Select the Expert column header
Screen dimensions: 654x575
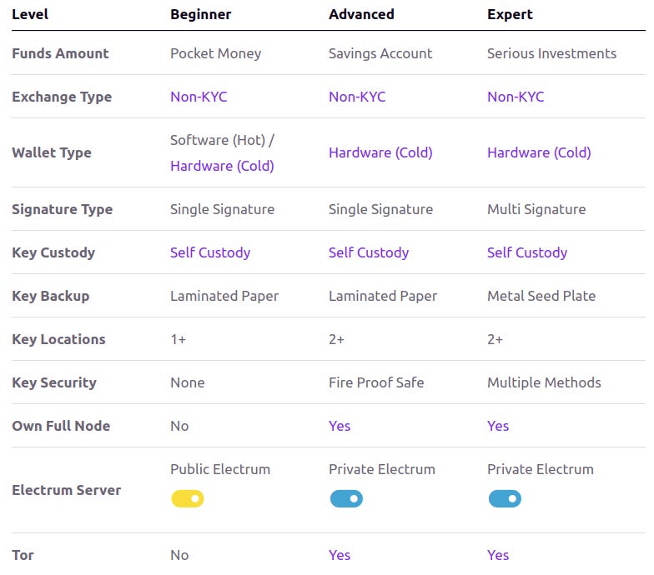click(x=510, y=15)
